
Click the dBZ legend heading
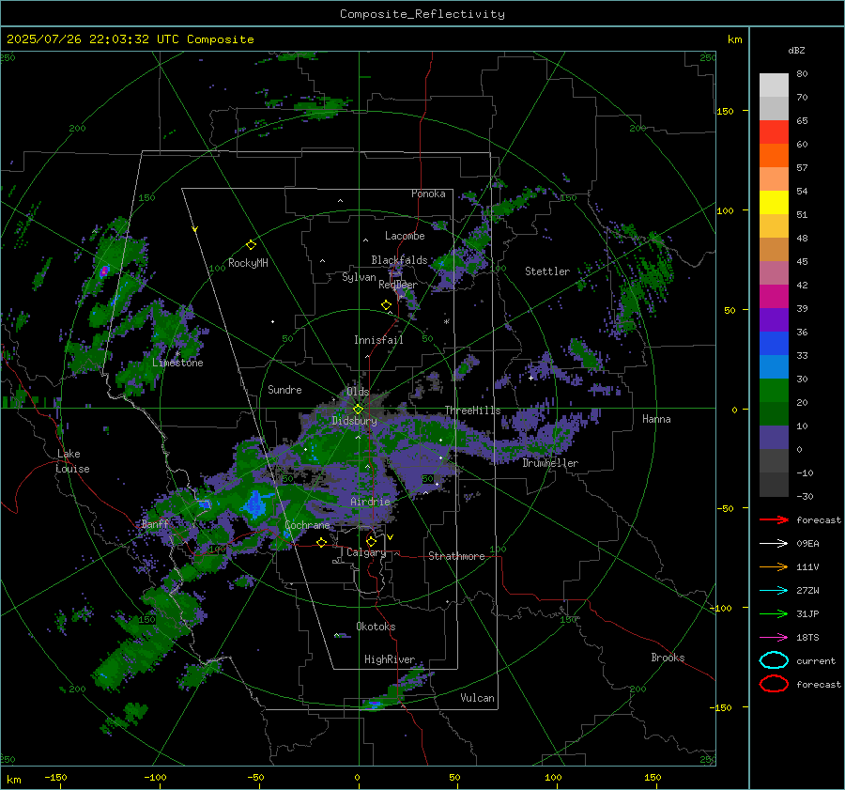pos(796,50)
